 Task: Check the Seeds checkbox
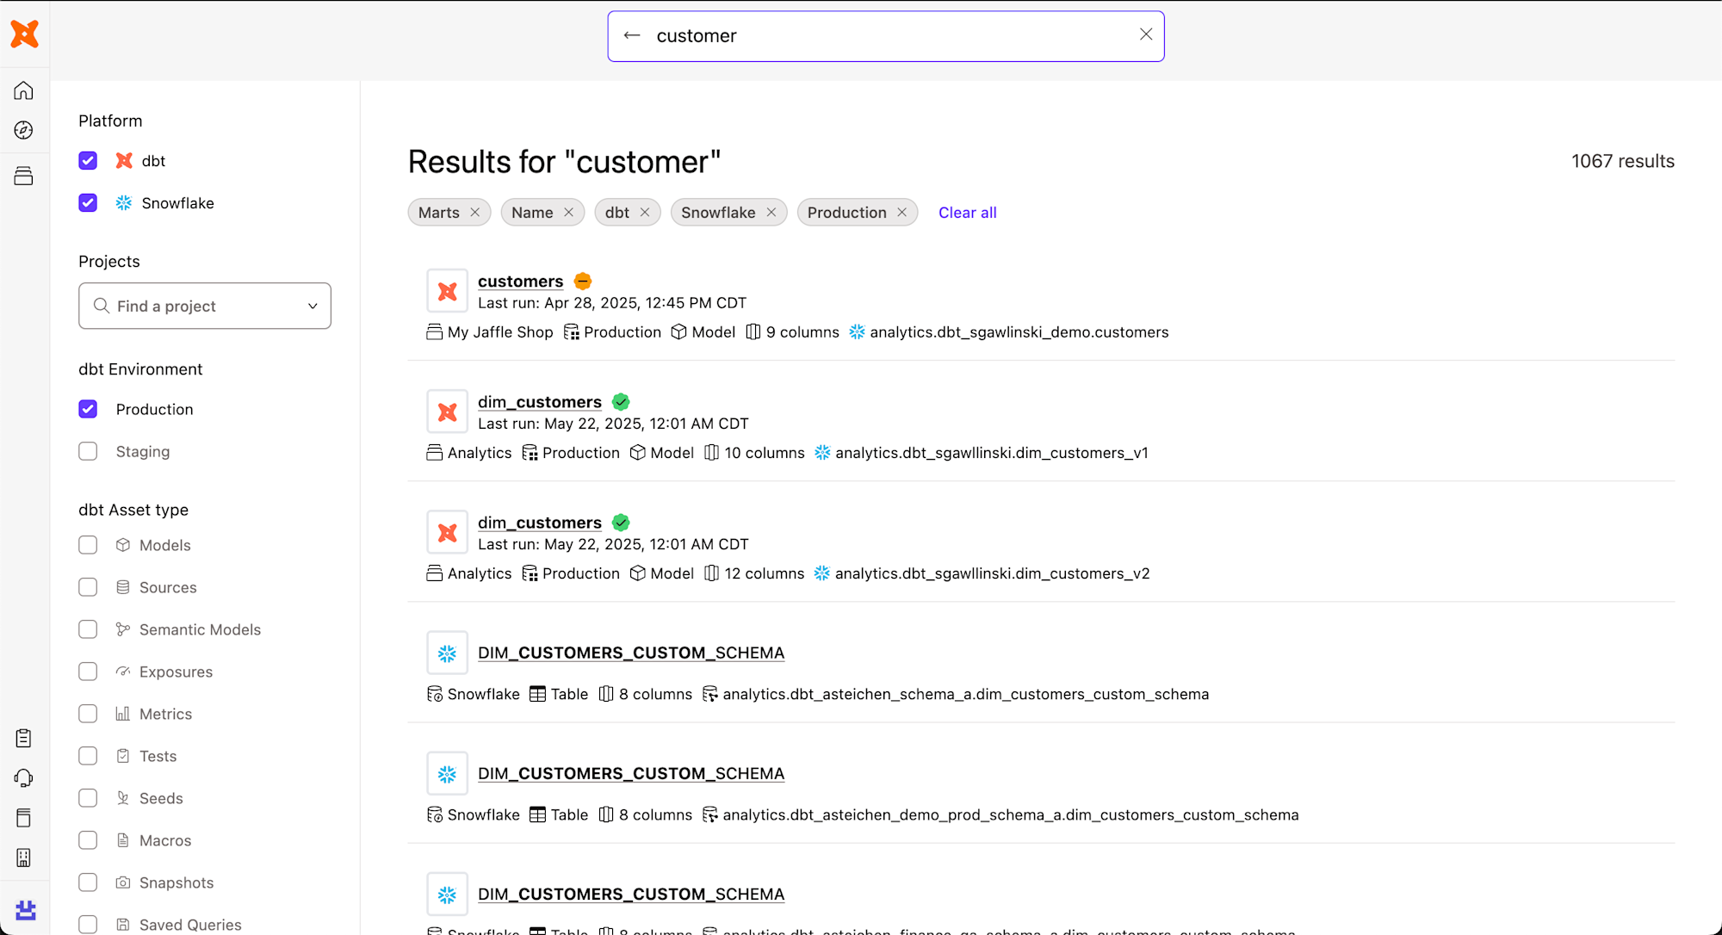[88, 798]
